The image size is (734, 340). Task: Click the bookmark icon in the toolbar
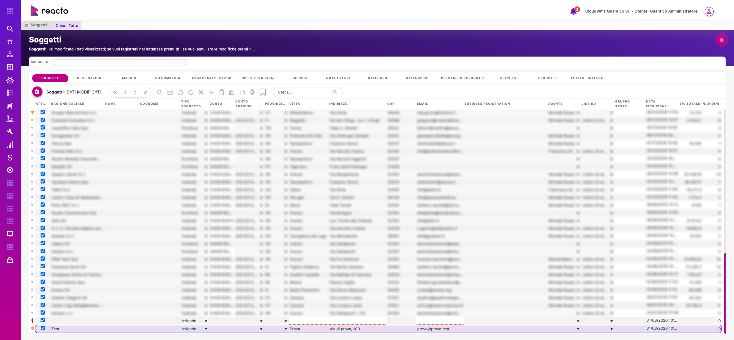(263, 92)
